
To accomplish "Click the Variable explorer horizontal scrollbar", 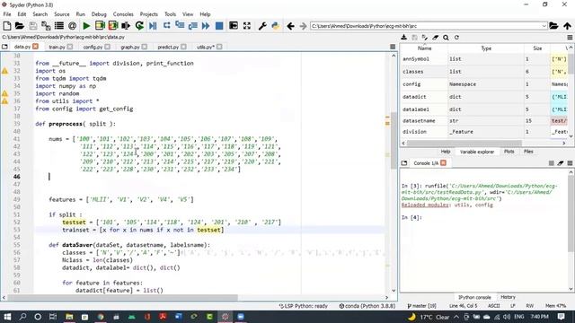I will click(x=464, y=143).
